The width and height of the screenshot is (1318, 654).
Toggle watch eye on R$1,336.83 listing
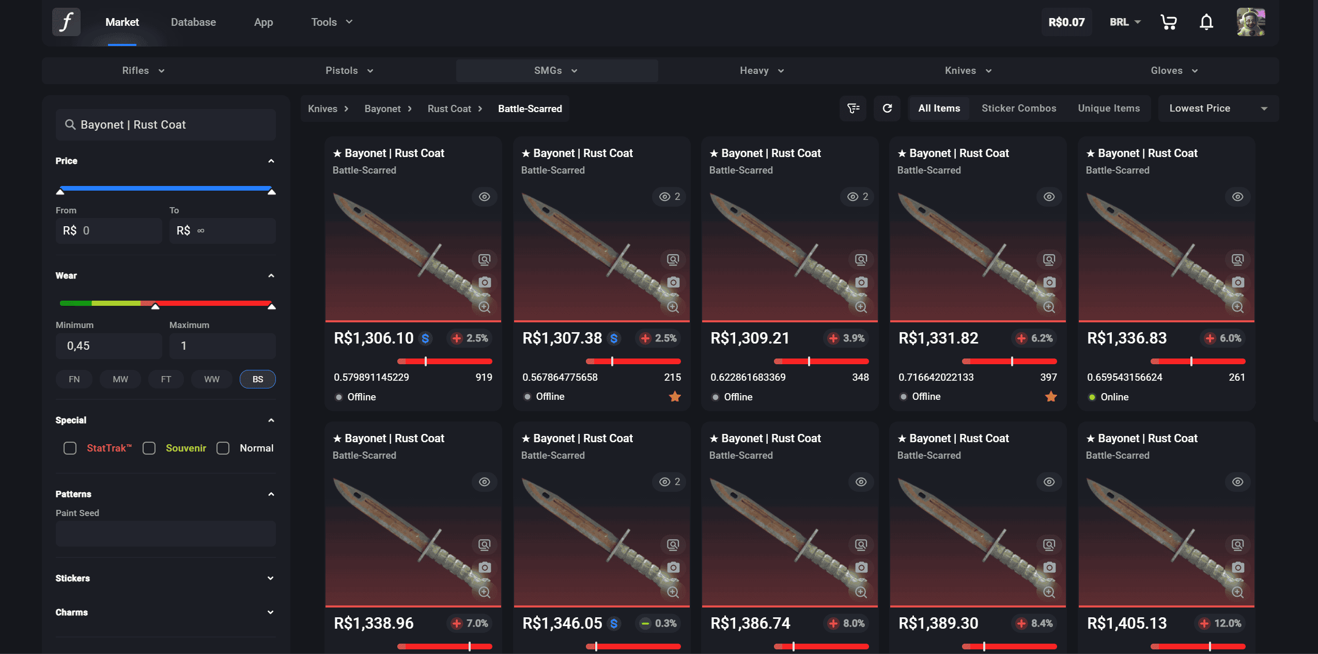1237,197
